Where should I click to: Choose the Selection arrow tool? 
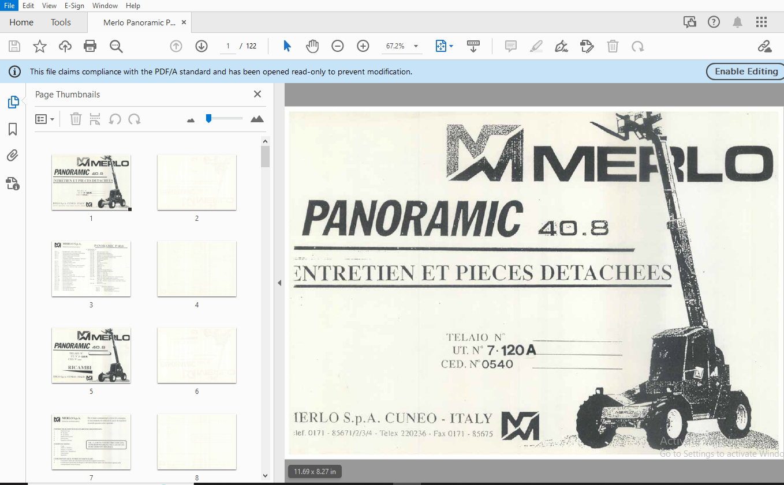(x=287, y=46)
